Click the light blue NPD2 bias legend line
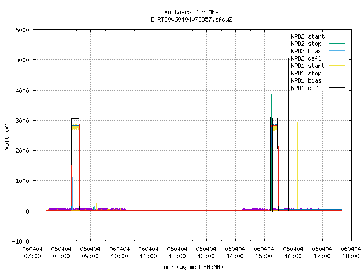362x272 pixels. (x=337, y=51)
